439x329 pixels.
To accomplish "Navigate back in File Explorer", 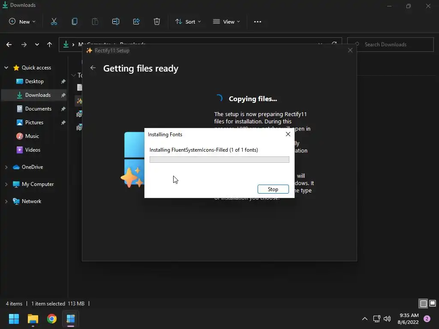I will pos(9,45).
